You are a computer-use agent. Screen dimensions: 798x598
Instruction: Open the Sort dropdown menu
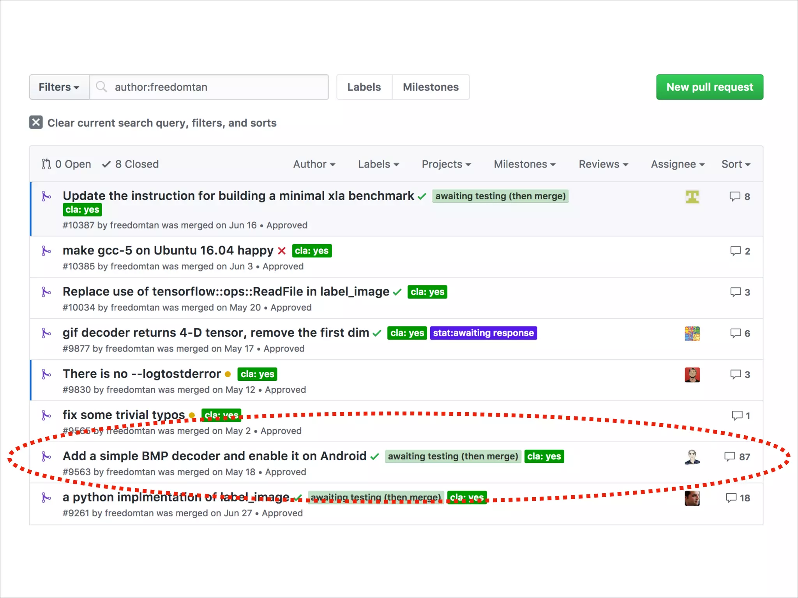pos(736,164)
